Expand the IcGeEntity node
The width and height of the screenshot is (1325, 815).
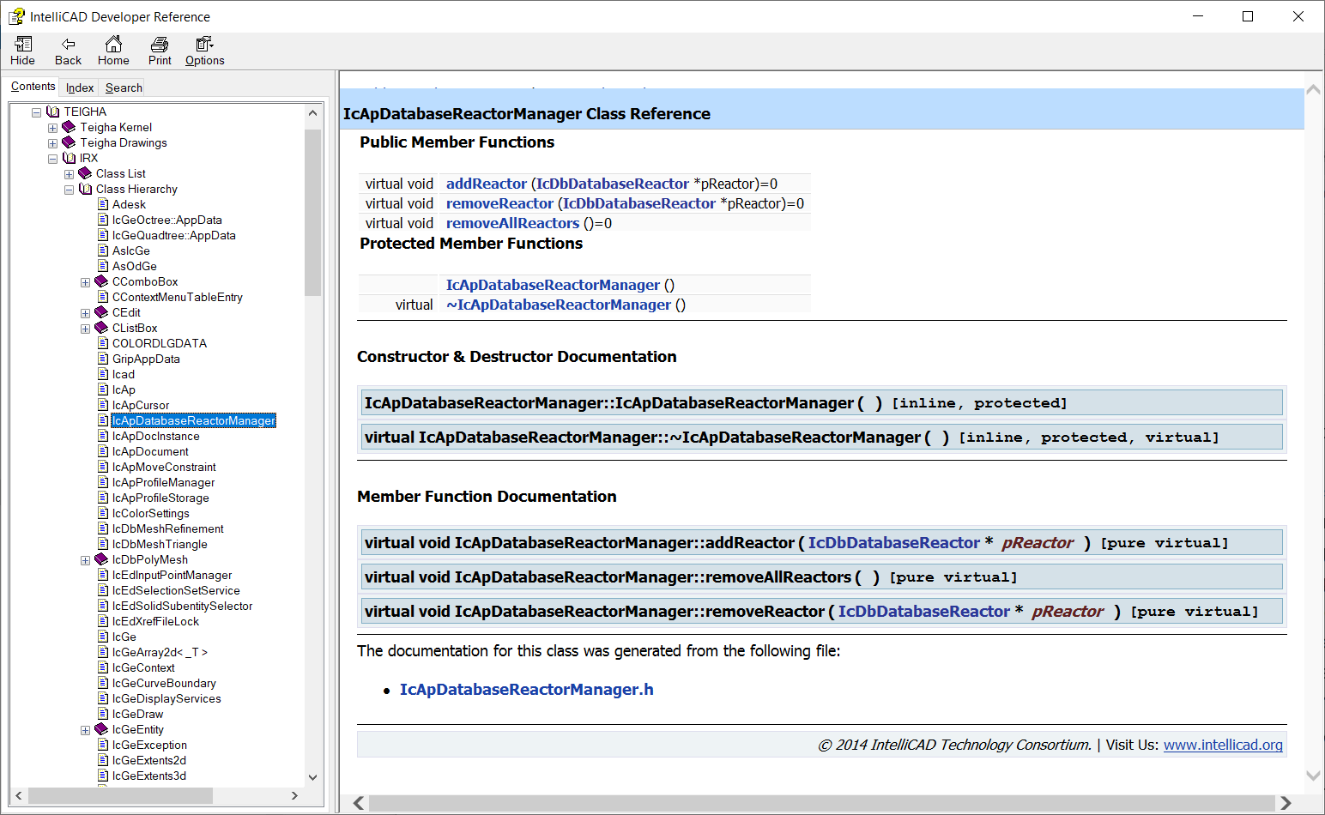point(86,730)
